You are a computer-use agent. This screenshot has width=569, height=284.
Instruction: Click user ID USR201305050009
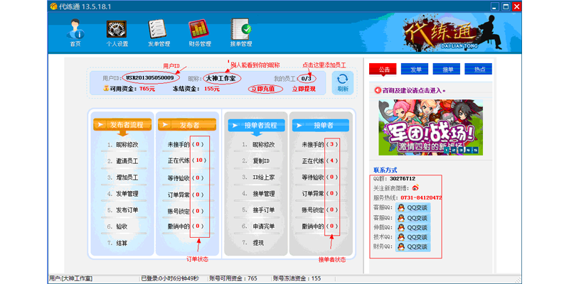[151, 78]
